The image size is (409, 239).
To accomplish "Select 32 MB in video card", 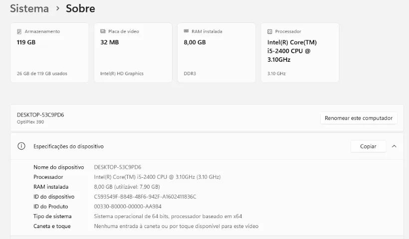I will pos(110,42).
